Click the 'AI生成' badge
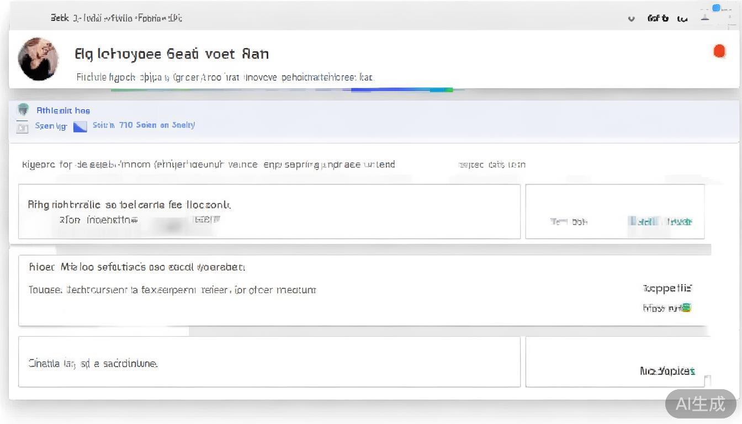Image resolution: width=742 pixels, height=424 pixels. click(701, 404)
